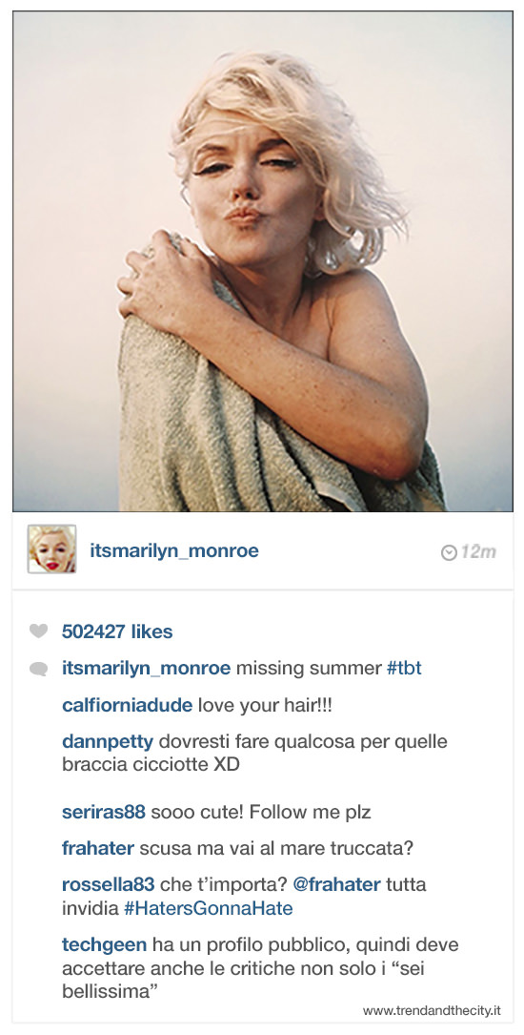524x1035 pixels.
Task: View the 502427 likes list
Action: click(117, 631)
